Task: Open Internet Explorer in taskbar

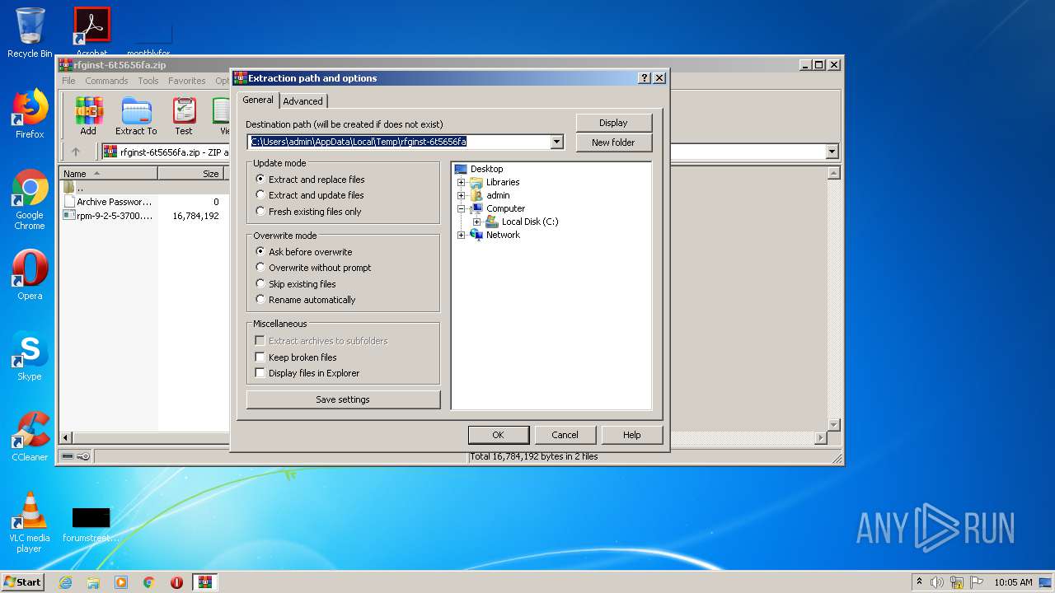Action: 65,582
